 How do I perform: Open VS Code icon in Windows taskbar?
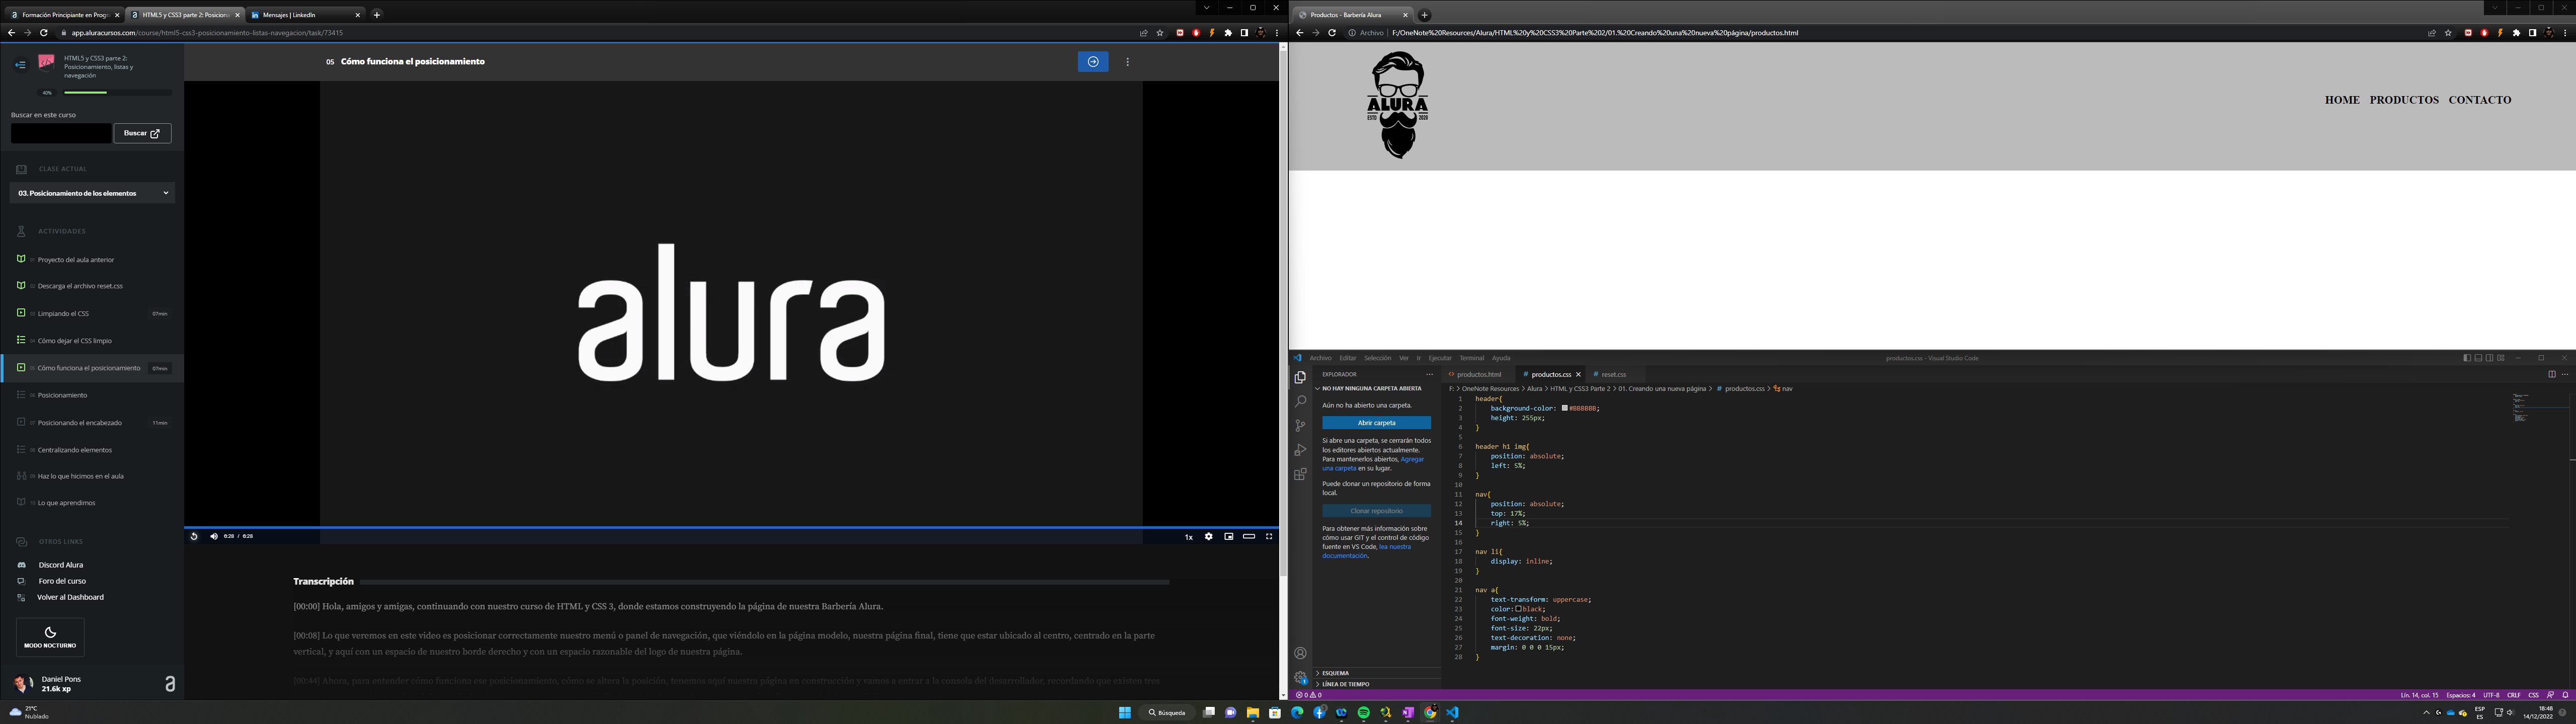(x=1452, y=713)
